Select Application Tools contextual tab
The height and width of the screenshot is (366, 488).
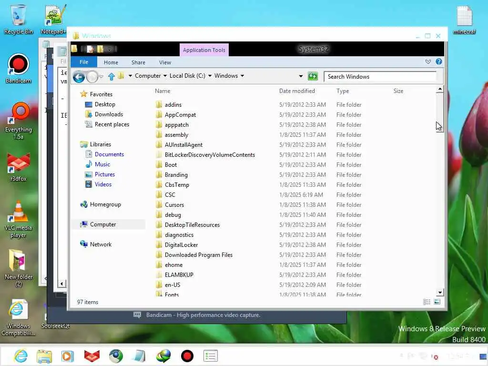(x=204, y=50)
